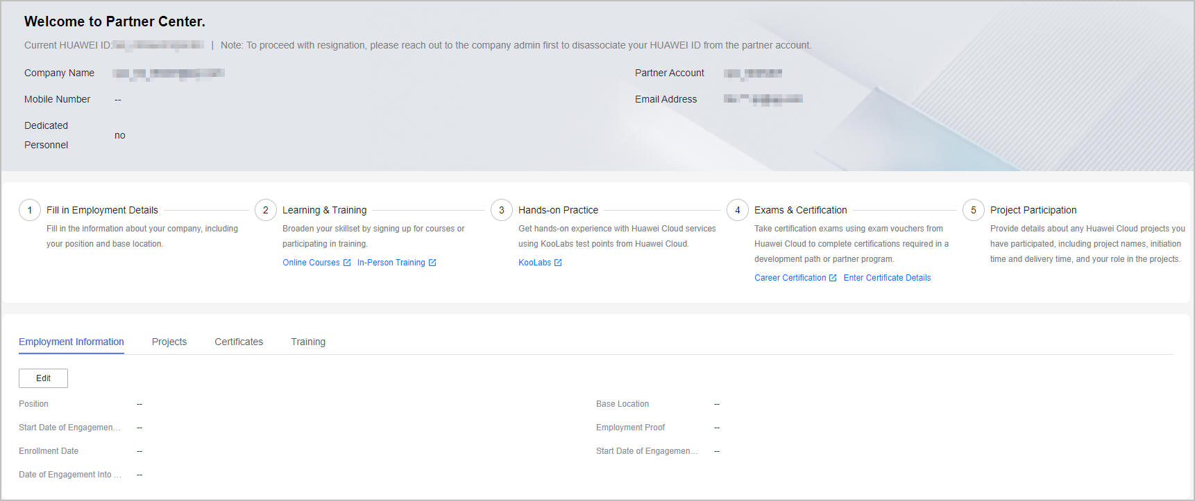
Task: Click the "Company Name" label
Action: tap(59, 73)
